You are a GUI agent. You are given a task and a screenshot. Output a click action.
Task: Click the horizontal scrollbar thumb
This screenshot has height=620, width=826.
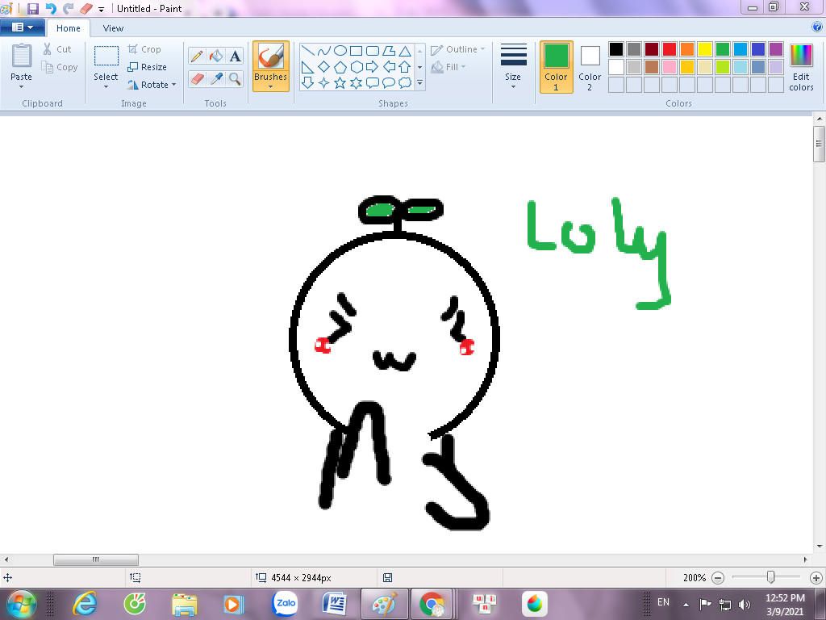click(96, 559)
